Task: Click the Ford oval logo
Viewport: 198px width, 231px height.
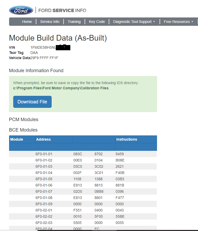Action: (21, 10)
